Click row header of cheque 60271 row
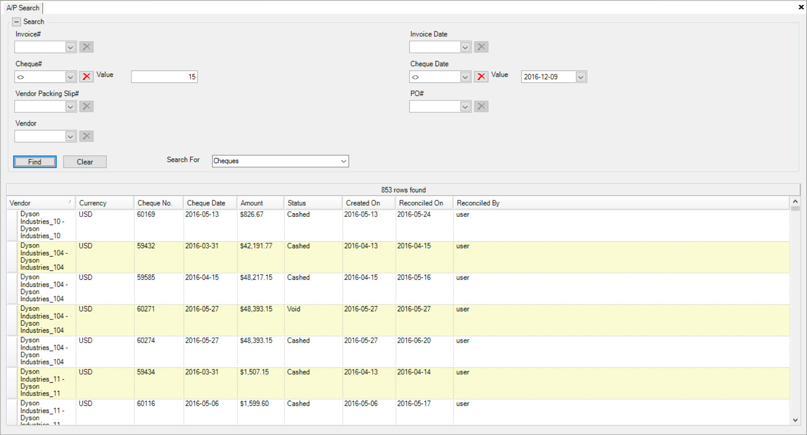807x435 pixels. pos(12,320)
